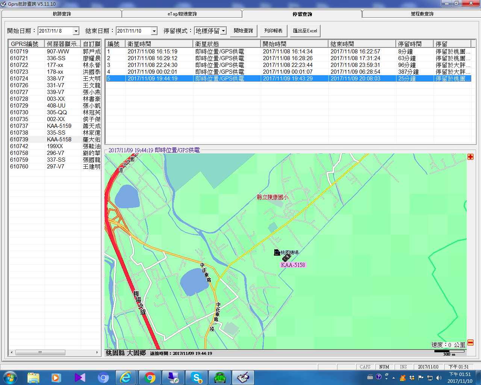Click network icon in system tray
Viewport: 481px width, 385px height.
pos(430,377)
